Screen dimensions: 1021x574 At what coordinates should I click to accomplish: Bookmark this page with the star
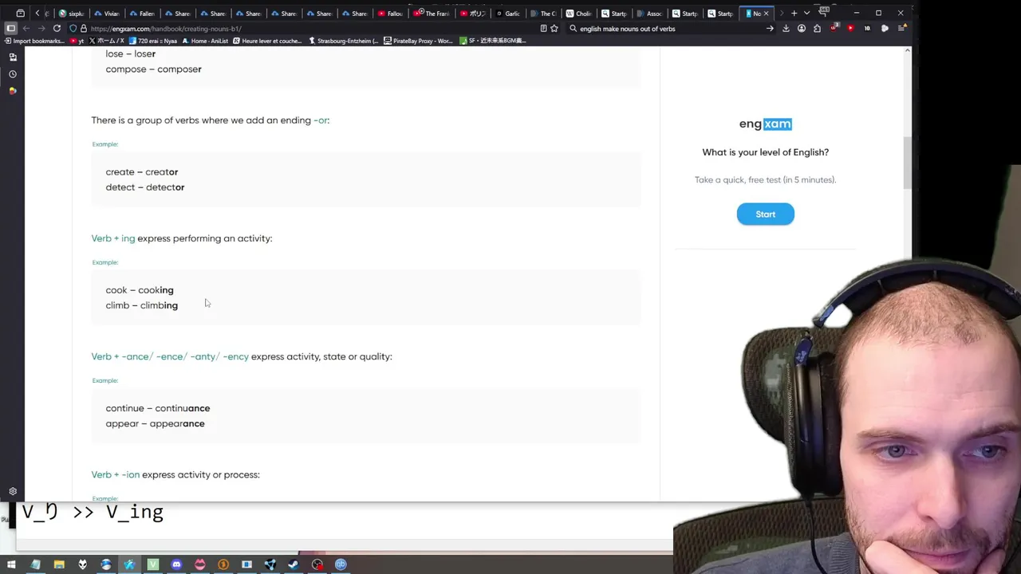click(554, 29)
